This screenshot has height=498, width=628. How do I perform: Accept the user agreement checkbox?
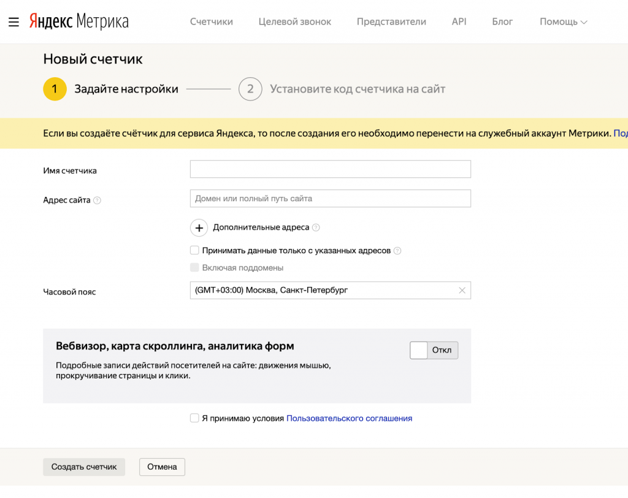(x=194, y=418)
